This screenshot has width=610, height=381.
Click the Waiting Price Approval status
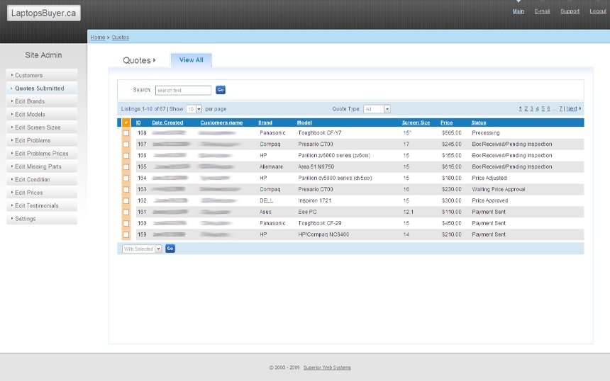click(499, 190)
